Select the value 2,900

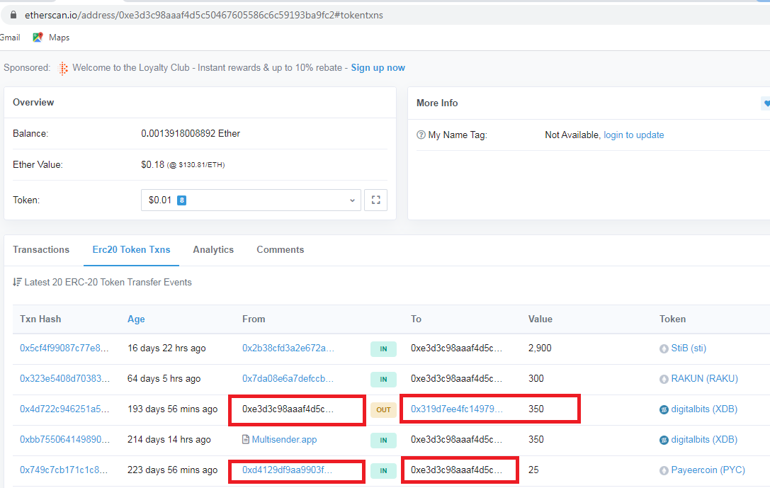pos(540,348)
